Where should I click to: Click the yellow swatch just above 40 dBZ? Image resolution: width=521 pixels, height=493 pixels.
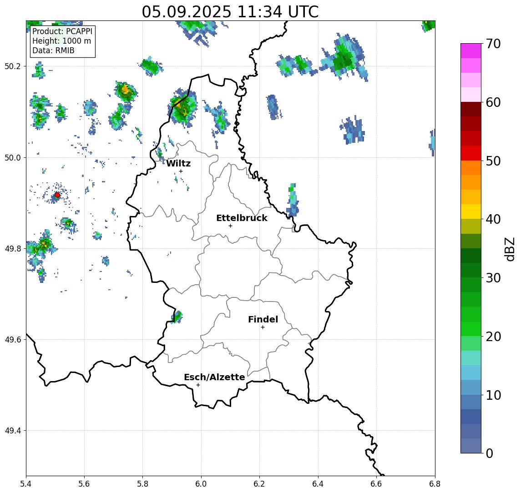(471, 212)
